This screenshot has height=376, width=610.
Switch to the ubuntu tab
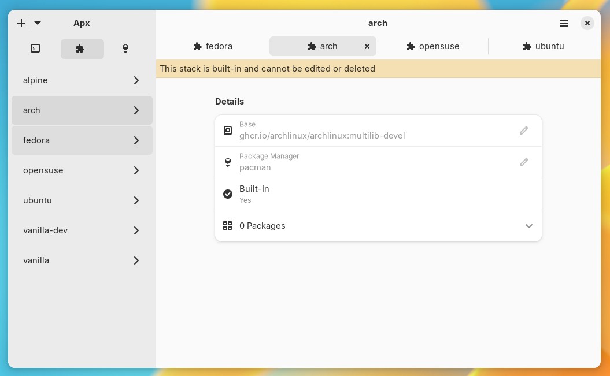(x=544, y=46)
